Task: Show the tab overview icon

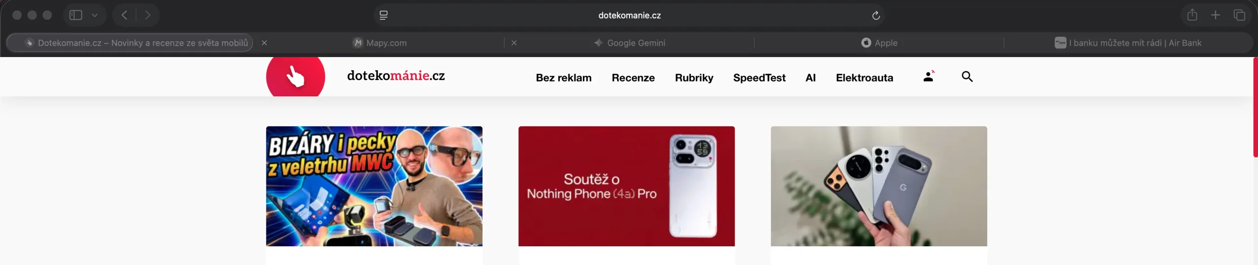Action: [x=1239, y=15]
